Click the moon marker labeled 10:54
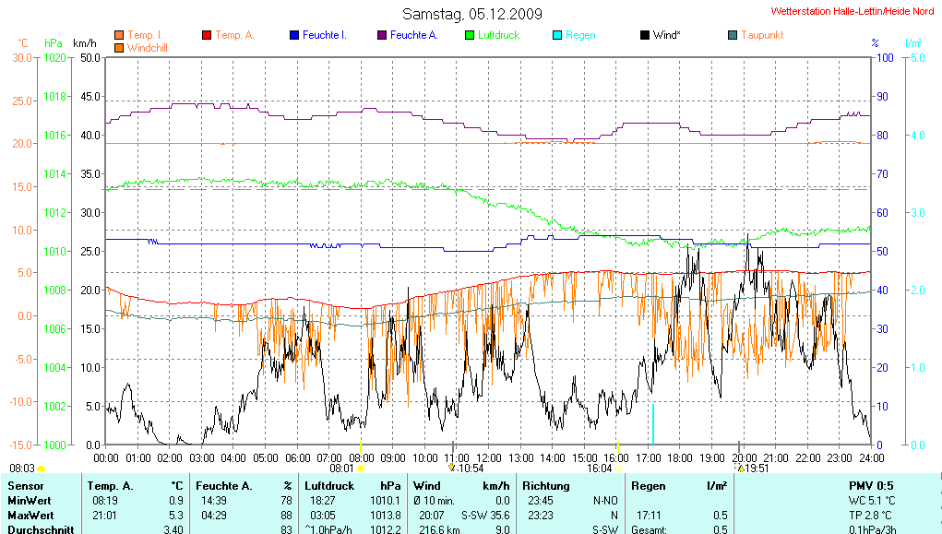Screen dimensions: 942x534 pos(450,468)
